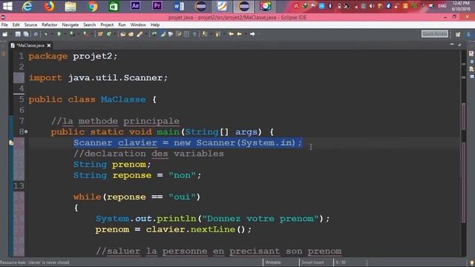Click the Debug bug icon in the toolbar
The width and height of the screenshot is (475, 267).
(46, 34)
